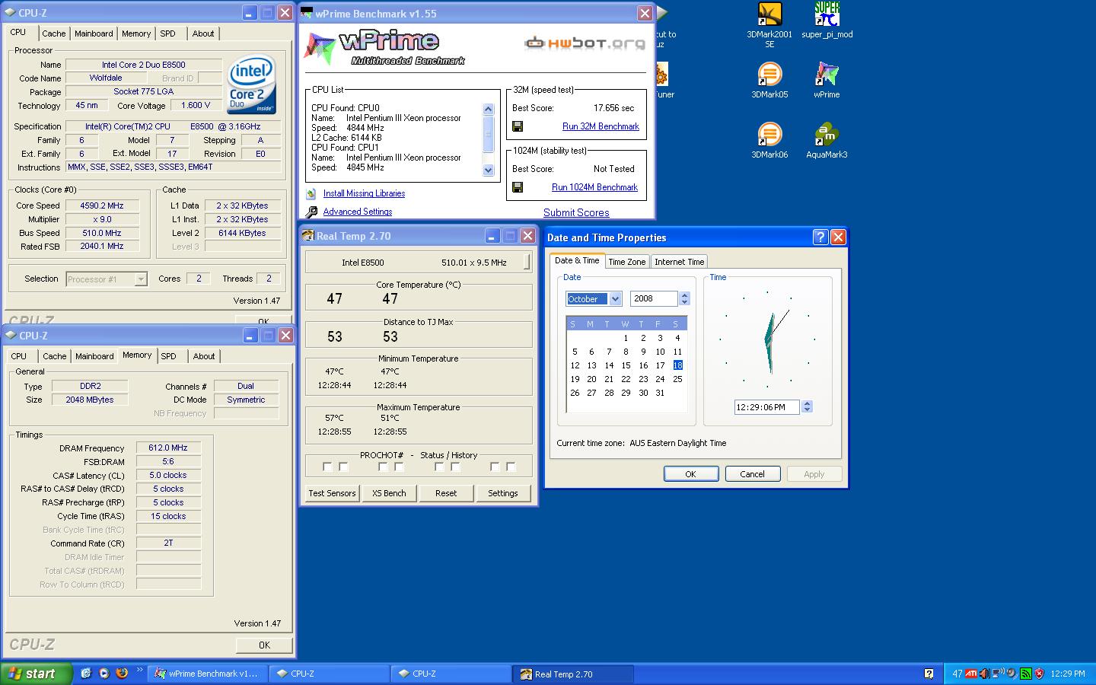
Task: Select October 18 in the calendar
Action: [677, 365]
